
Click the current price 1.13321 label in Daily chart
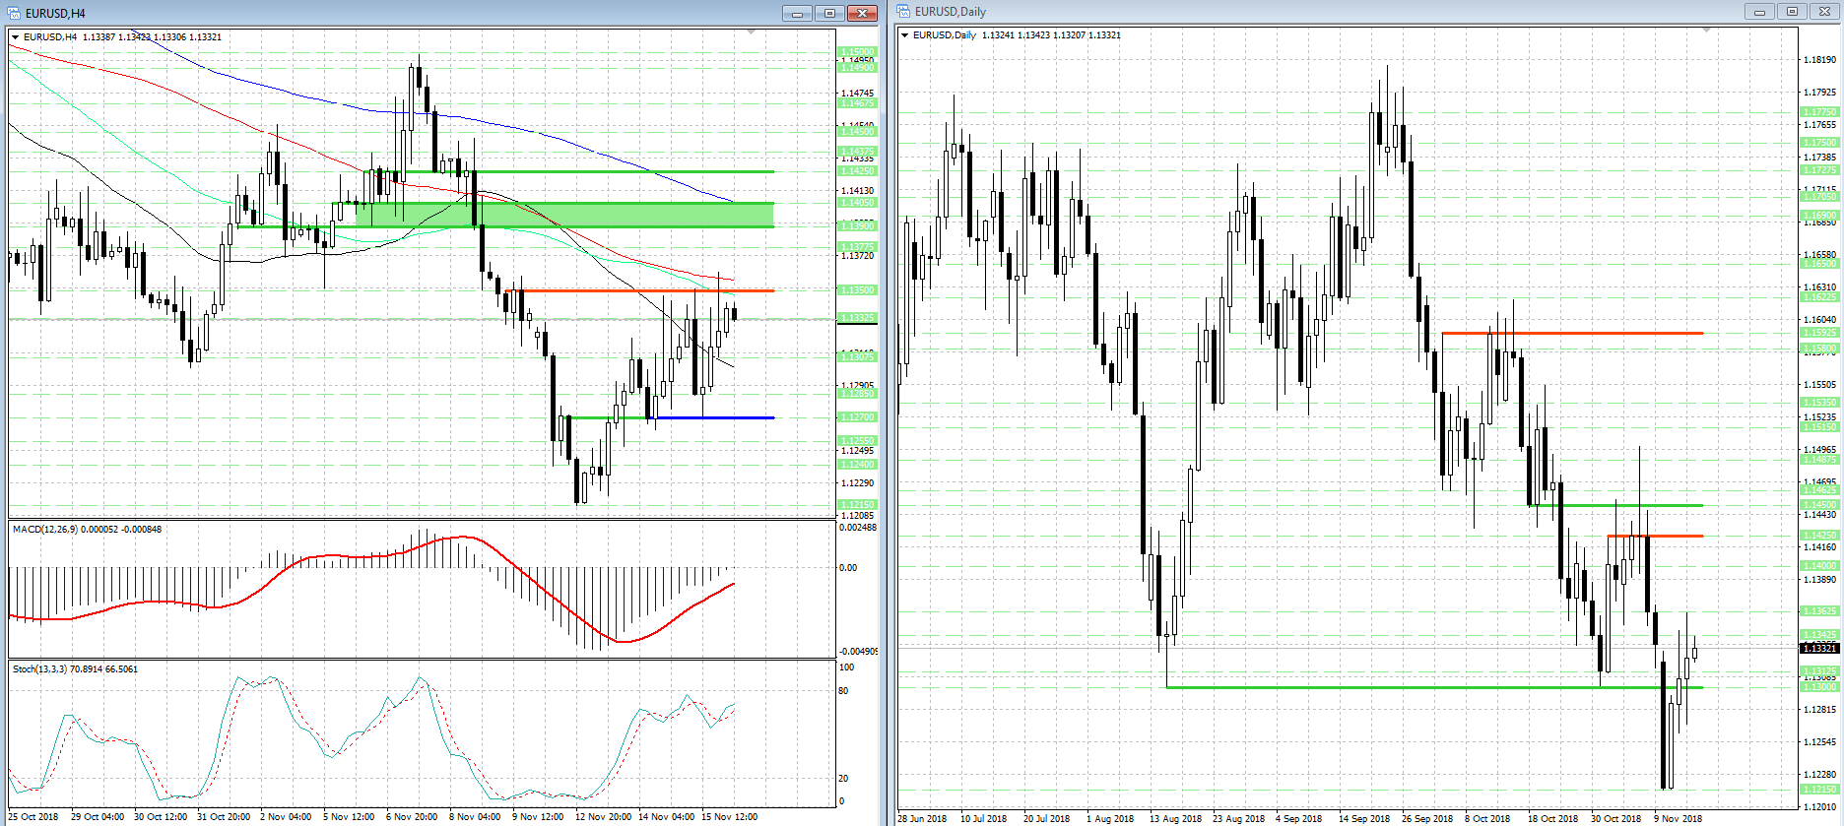tap(1818, 648)
